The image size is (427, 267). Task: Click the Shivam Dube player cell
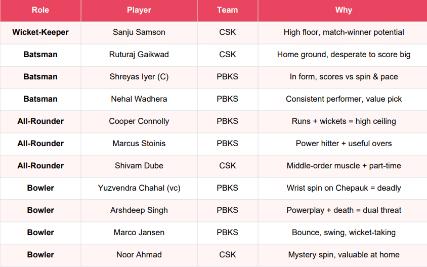pyautogui.click(x=139, y=166)
